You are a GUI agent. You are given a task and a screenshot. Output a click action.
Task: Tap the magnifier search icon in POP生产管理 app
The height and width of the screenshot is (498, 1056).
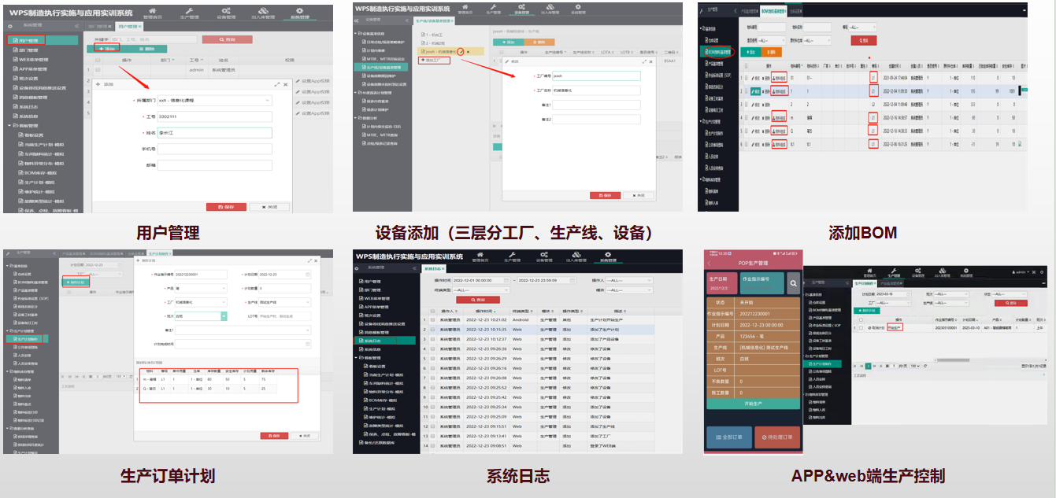(x=794, y=283)
